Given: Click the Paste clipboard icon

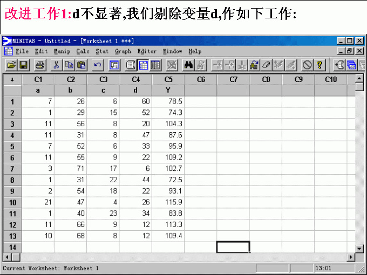Looking at the screenshot, I should 81,65.
